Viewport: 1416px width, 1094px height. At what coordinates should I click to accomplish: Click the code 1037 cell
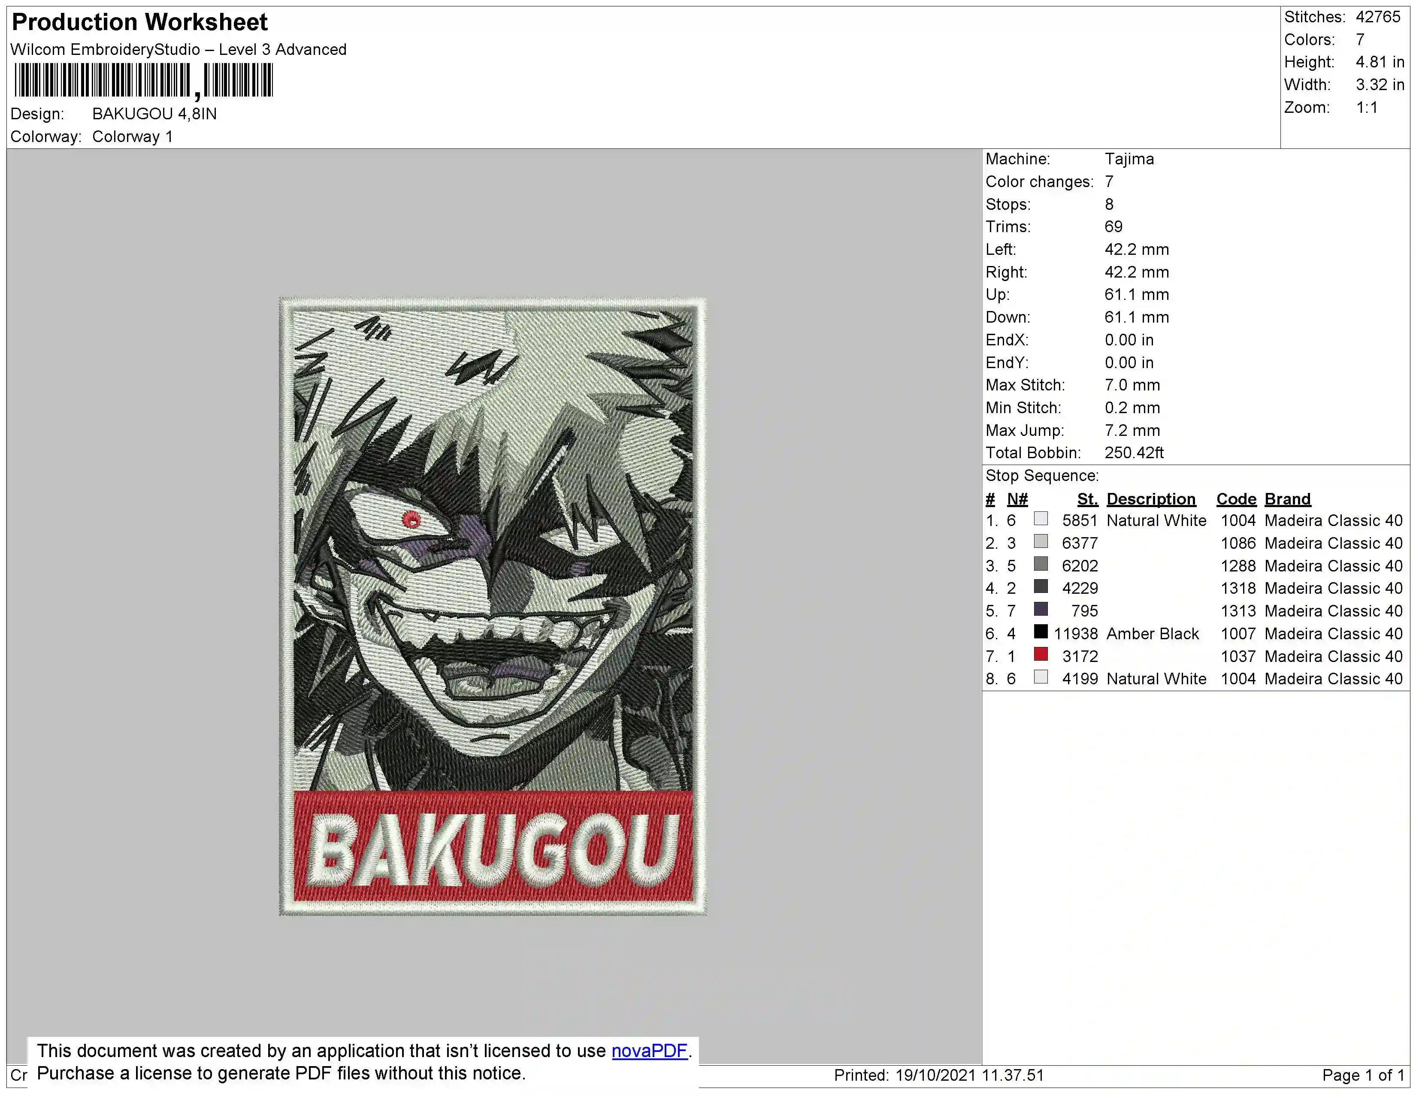click(x=1237, y=656)
